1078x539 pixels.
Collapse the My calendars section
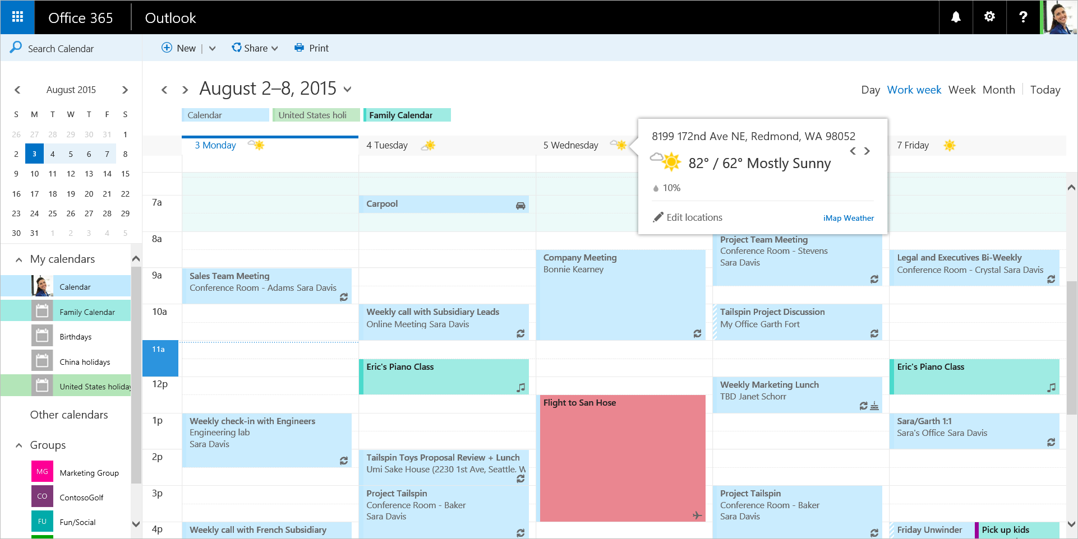click(x=19, y=259)
